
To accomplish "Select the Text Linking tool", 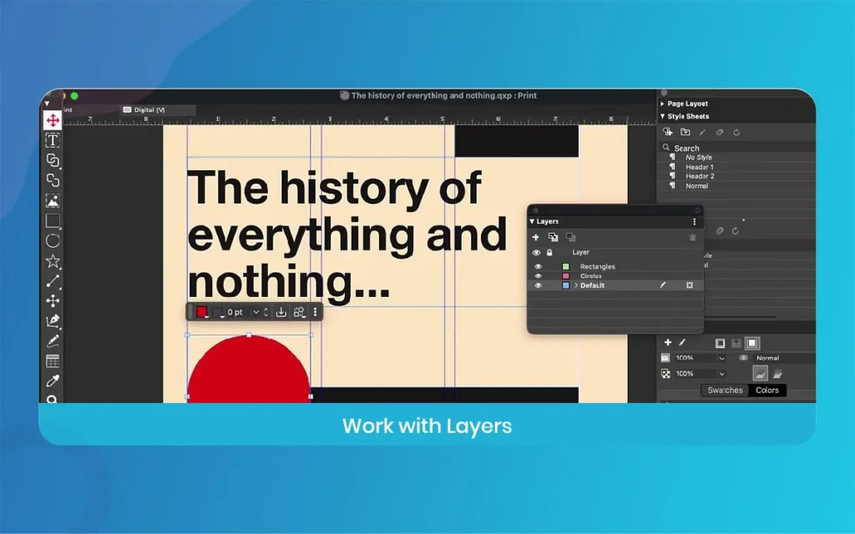I will [x=53, y=160].
